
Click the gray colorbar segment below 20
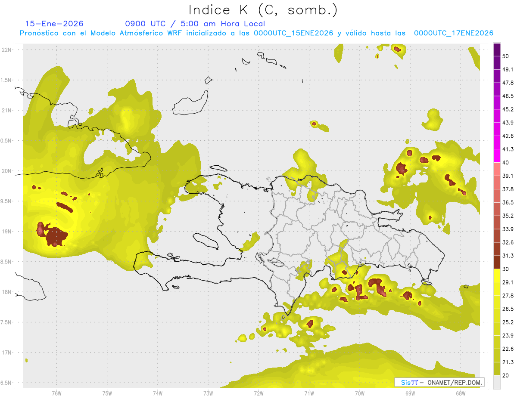click(x=497, y=382)
